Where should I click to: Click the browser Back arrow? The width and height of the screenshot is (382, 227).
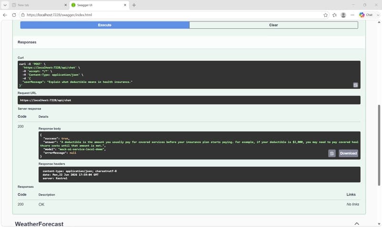click(x=5, y=15)
